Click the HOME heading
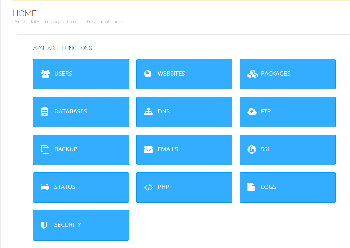Image resolution: width=350 pixels, height=248 pixels. coord(24,13)
